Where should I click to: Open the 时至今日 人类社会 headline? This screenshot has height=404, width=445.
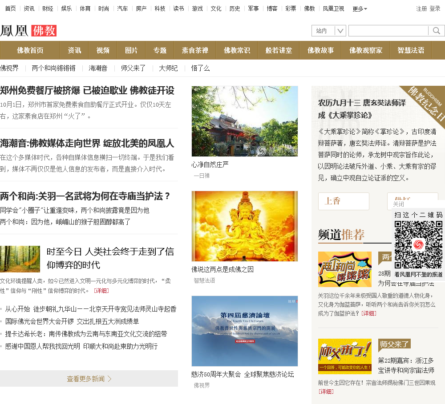pyautogui.click(x=110, y=258)
